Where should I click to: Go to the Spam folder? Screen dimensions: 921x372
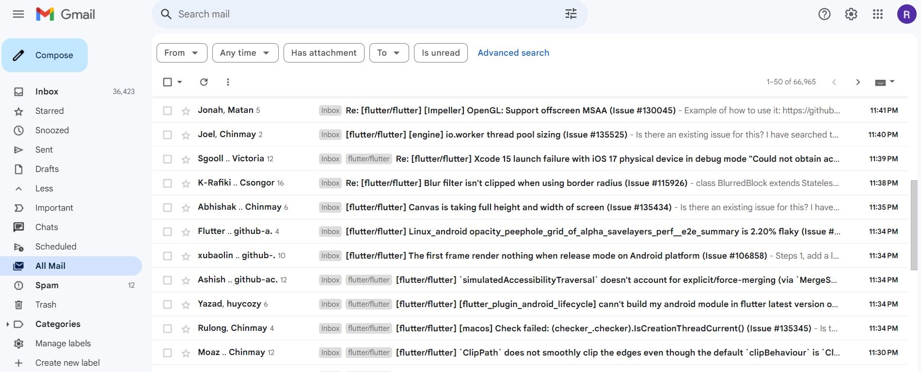click(47, 285)
